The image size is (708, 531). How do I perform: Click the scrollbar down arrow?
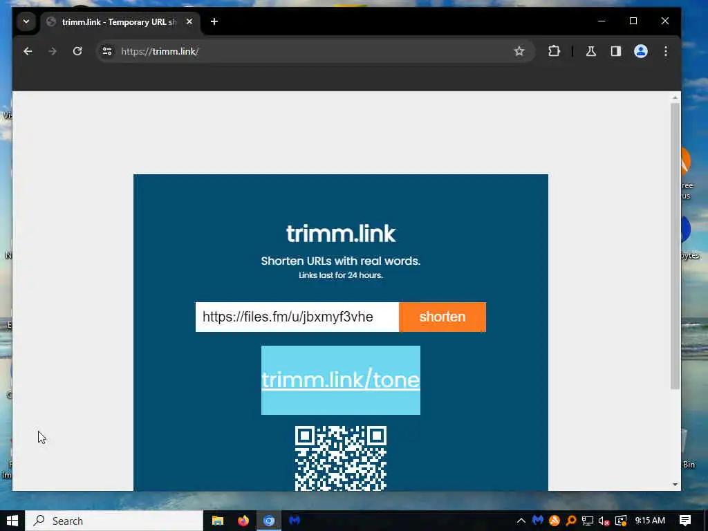pos(675,485)
